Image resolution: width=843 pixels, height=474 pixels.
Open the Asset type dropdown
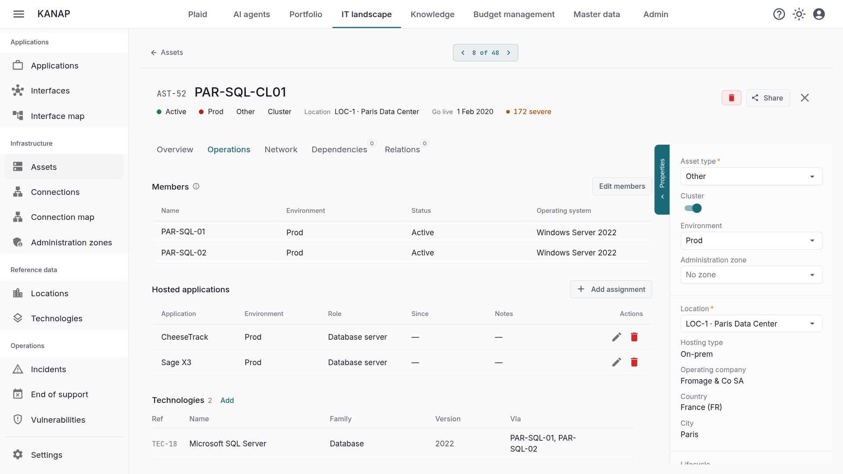tap(751, 176)
